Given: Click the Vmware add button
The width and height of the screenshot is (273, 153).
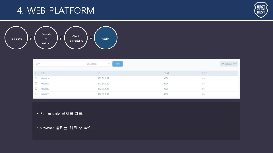Looking at the screenshot, I should click(x=229, y=64).
